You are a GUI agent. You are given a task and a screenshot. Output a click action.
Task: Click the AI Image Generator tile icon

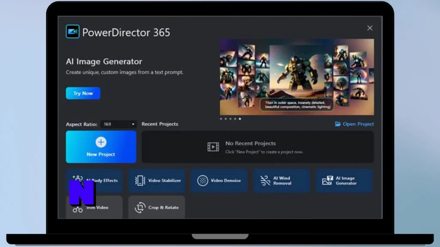click(327, 181)
